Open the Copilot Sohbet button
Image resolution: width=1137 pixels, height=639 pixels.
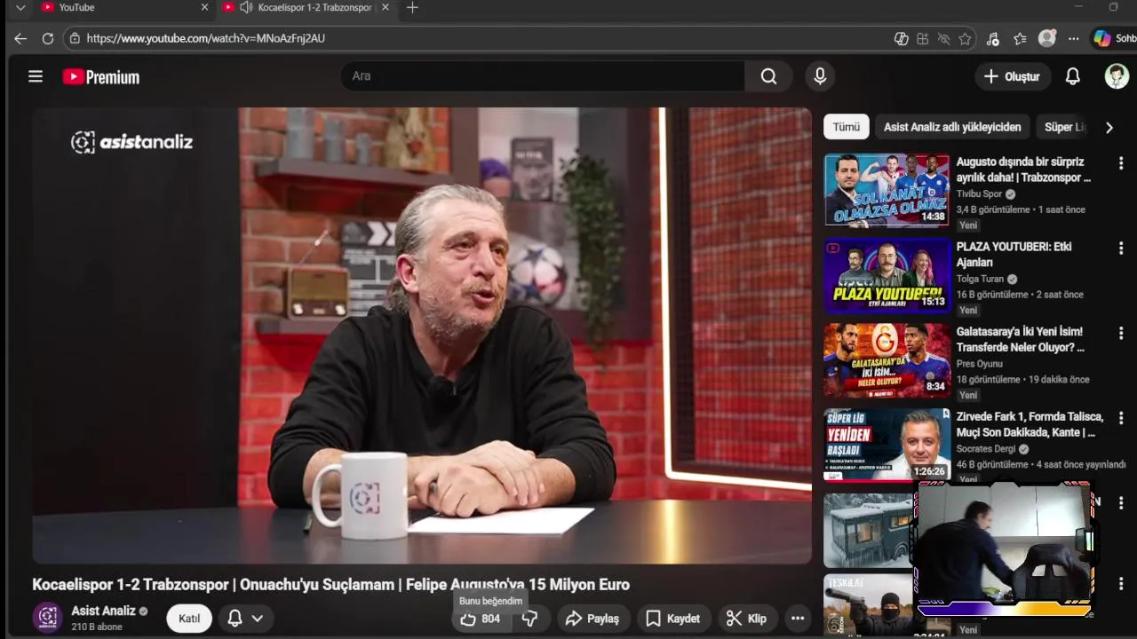[1114, 38]
